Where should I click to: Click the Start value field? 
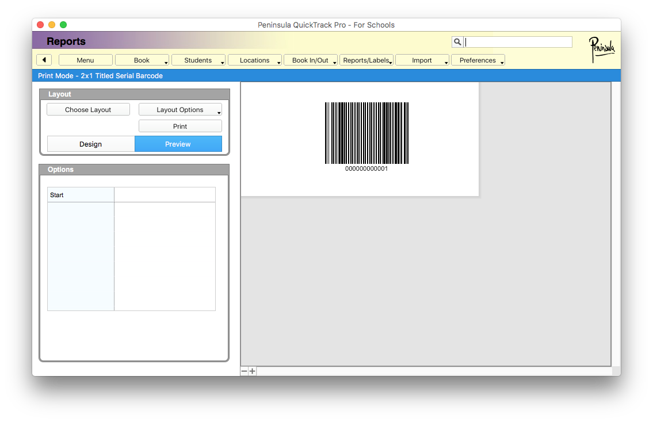165,195
